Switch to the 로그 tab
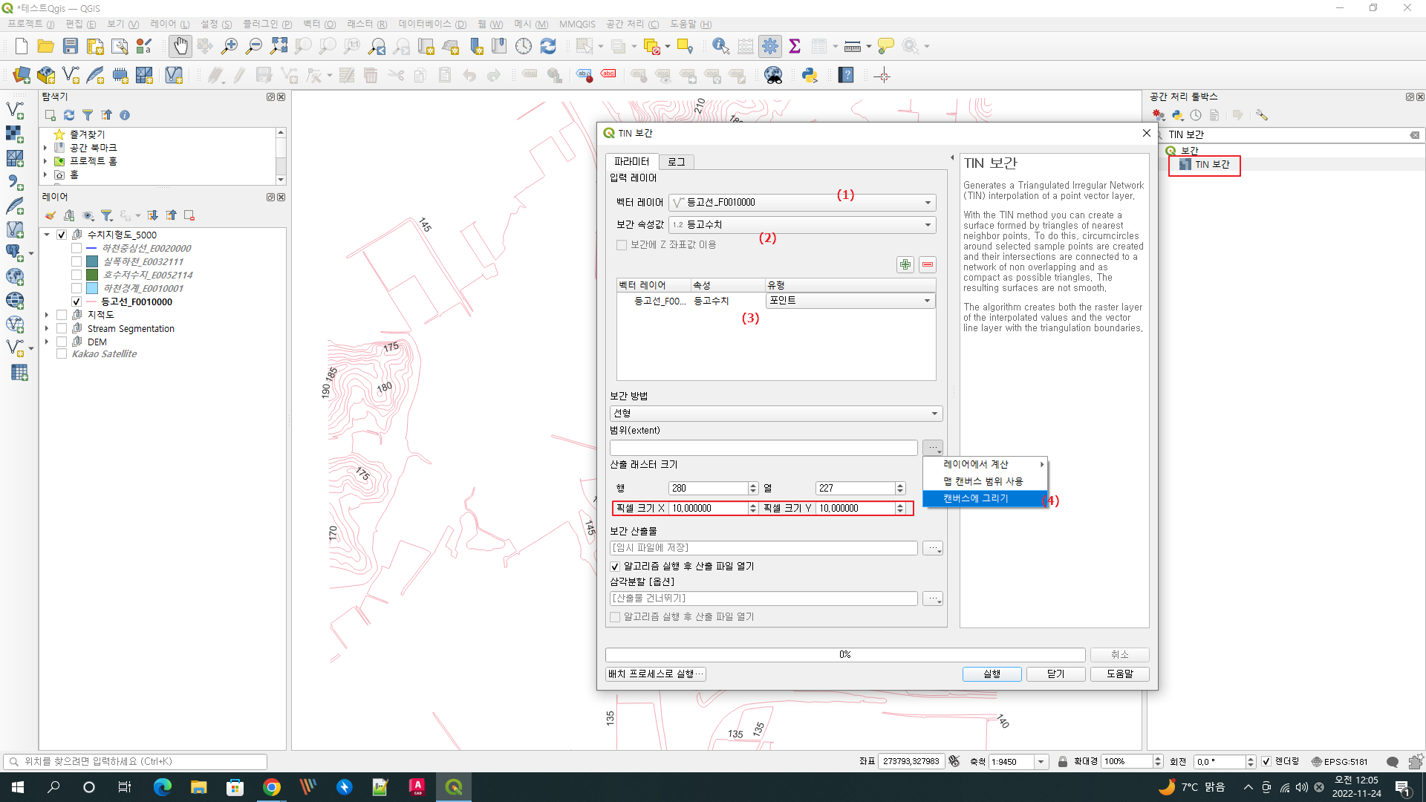 coord(676,162)
